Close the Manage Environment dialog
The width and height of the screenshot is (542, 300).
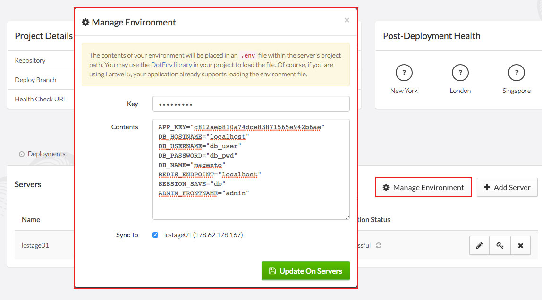[x=347, y=20]
